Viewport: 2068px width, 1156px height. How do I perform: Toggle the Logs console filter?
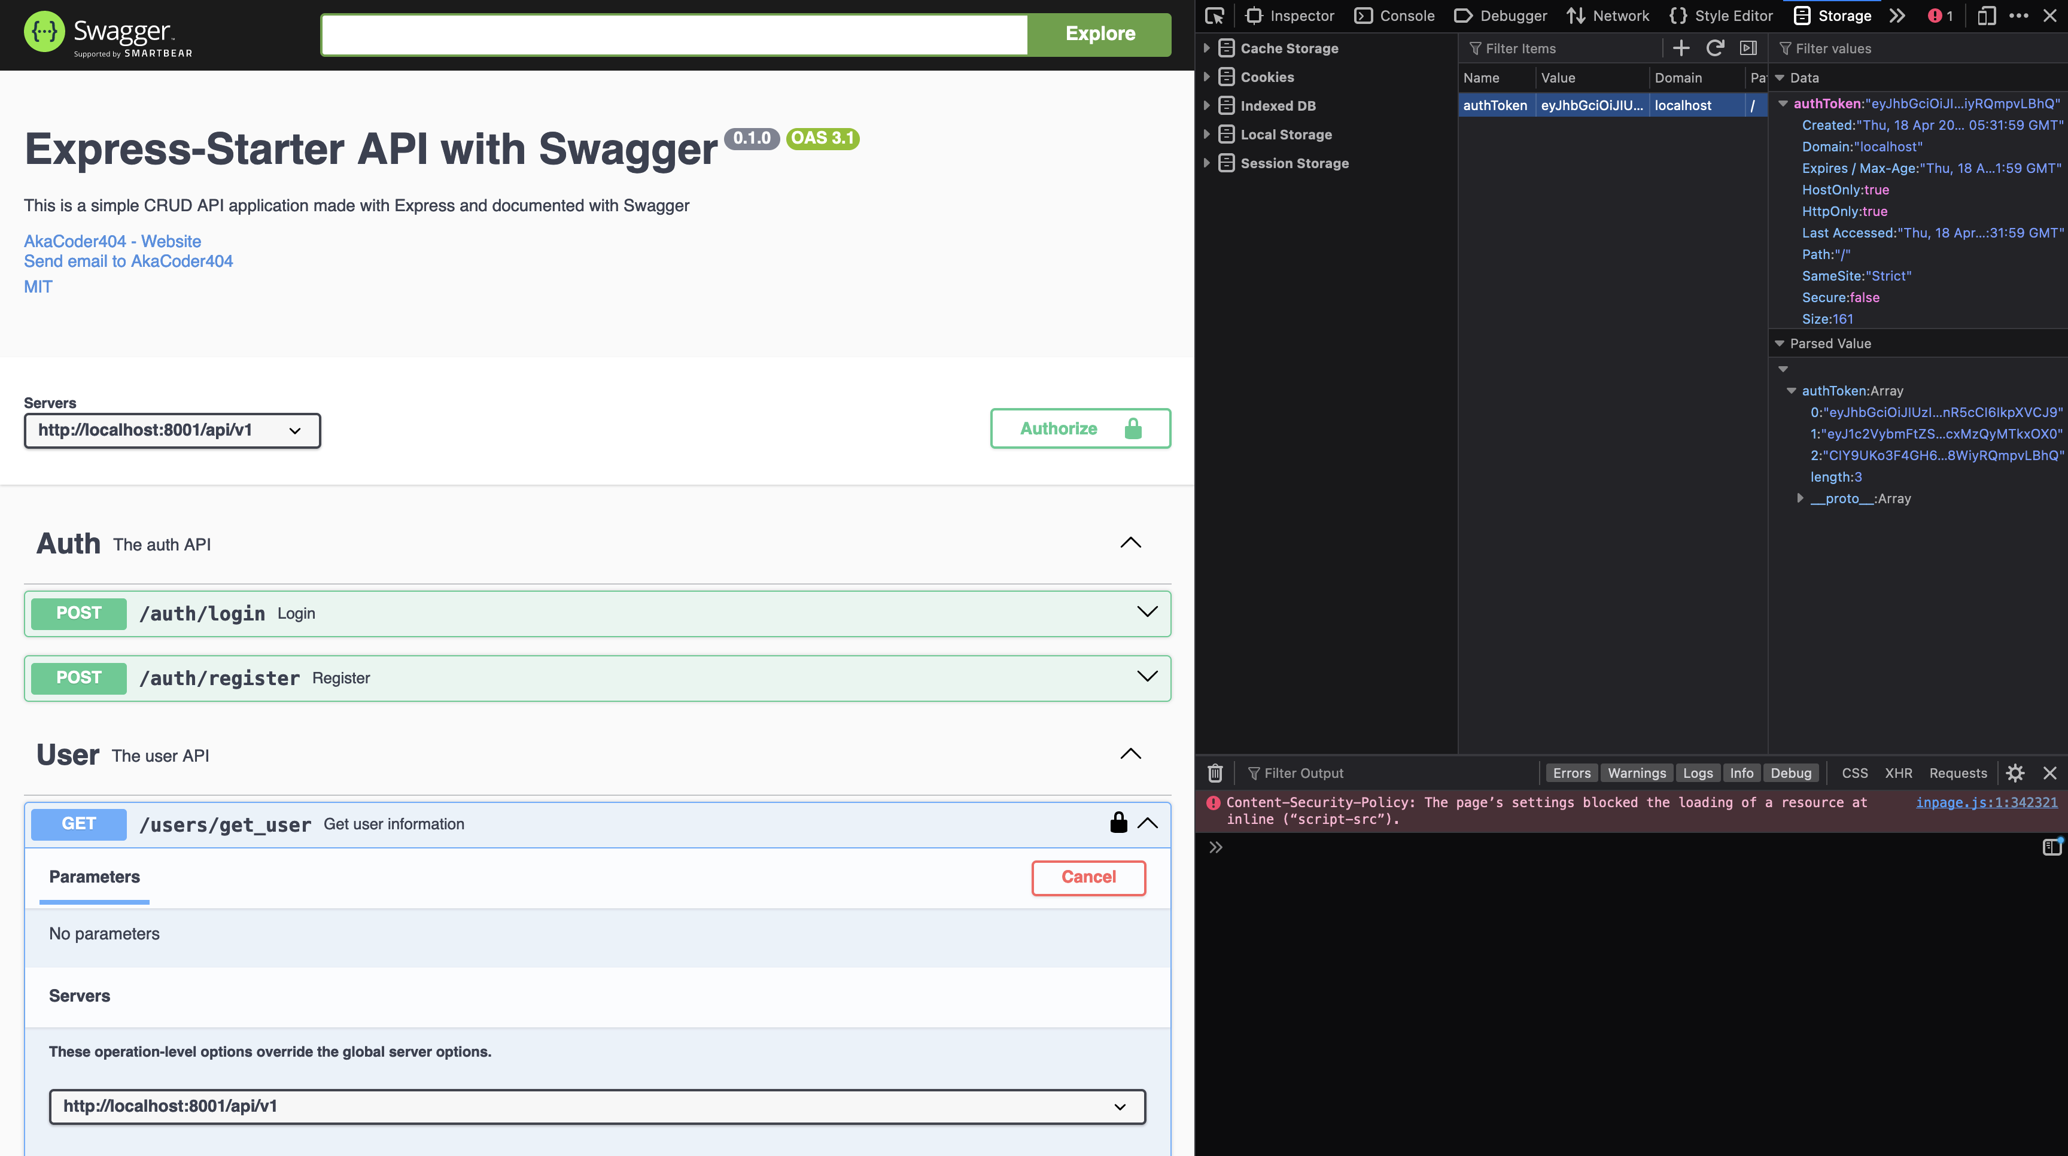pos(1698,773)
